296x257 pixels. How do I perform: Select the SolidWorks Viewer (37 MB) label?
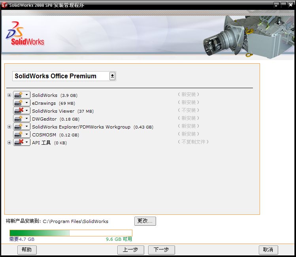[x=63, y=111]
